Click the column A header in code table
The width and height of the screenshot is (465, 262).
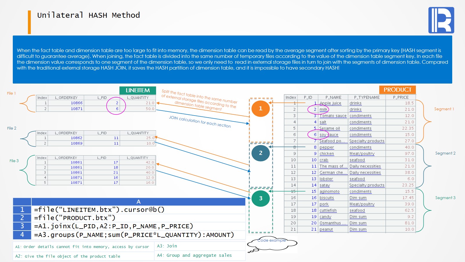[x=138, y=202]
